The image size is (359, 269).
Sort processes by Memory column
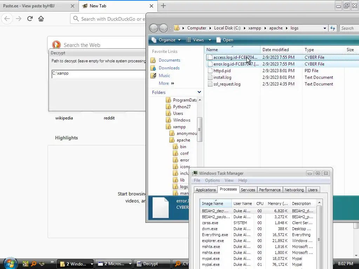pos(278,204)
